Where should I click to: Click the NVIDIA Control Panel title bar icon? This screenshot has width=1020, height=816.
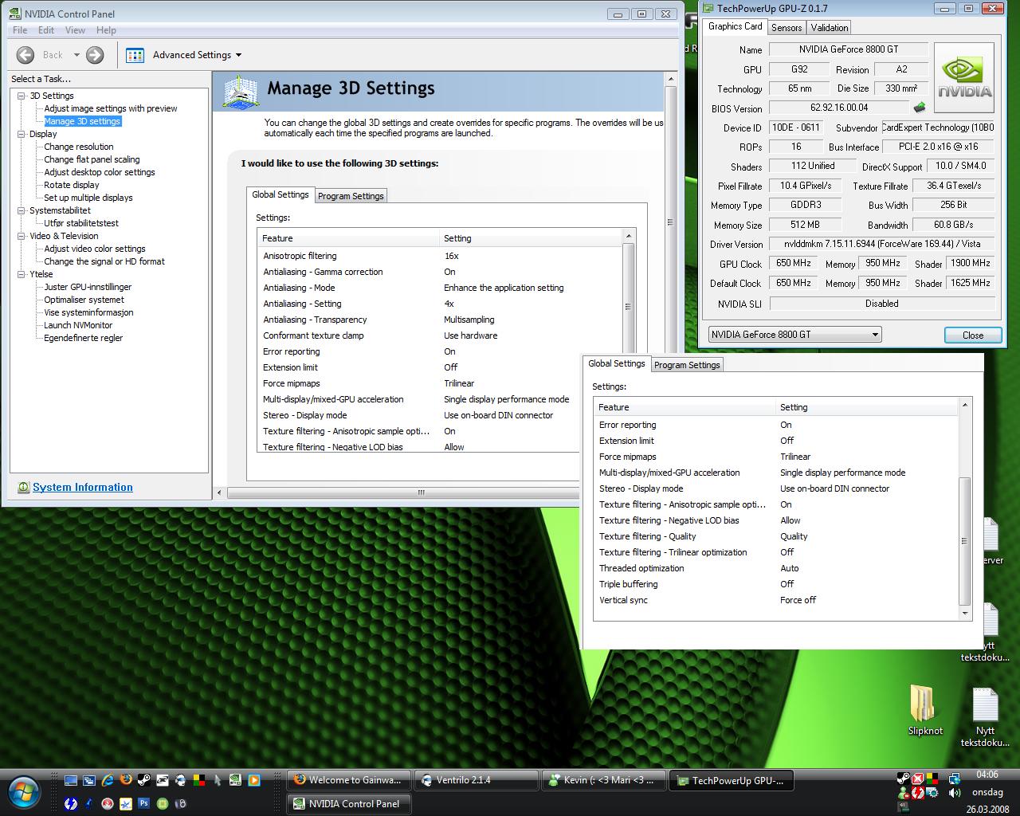click(x=15, y=14)
